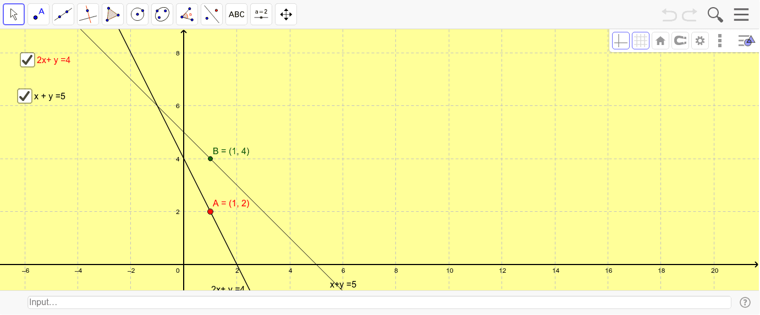The height and width of the screenshot is (315, 760).
Task: Open the main hamburger menu
Action: [x=741, y=14]
